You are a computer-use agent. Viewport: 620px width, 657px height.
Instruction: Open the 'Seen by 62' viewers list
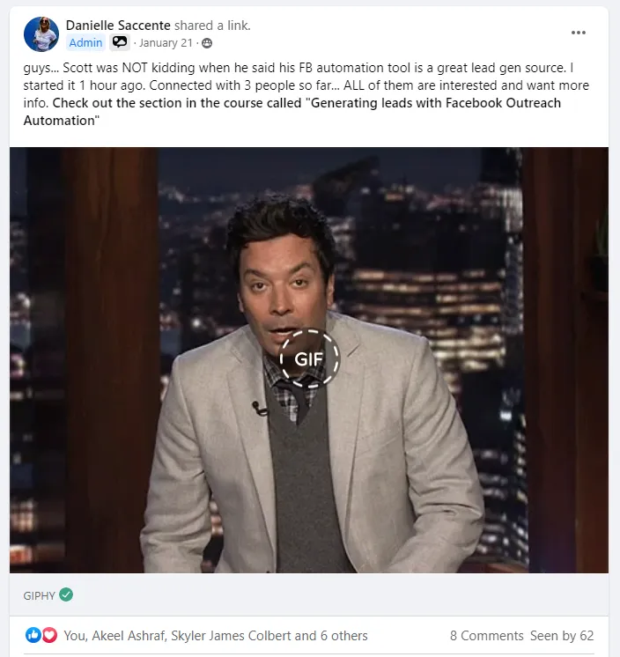tap(562, 636)
